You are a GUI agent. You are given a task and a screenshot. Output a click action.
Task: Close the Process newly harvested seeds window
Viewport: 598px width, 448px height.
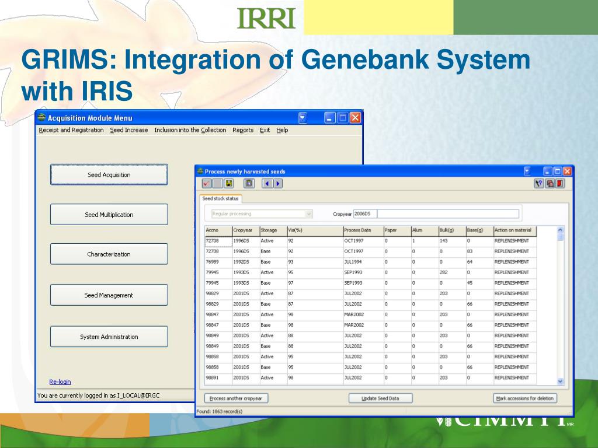coord(567,171)
